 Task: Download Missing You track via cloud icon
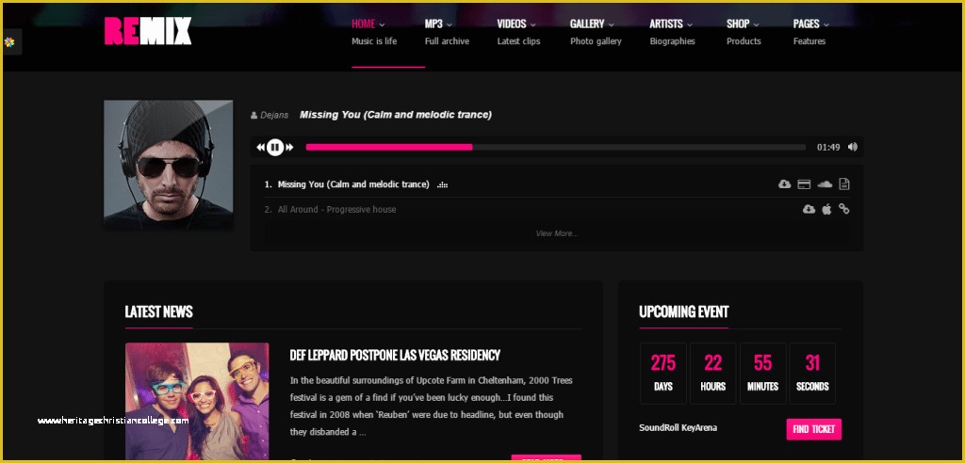coord(784,184)
